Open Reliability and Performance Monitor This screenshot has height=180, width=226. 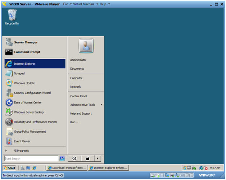pos(35,122)
